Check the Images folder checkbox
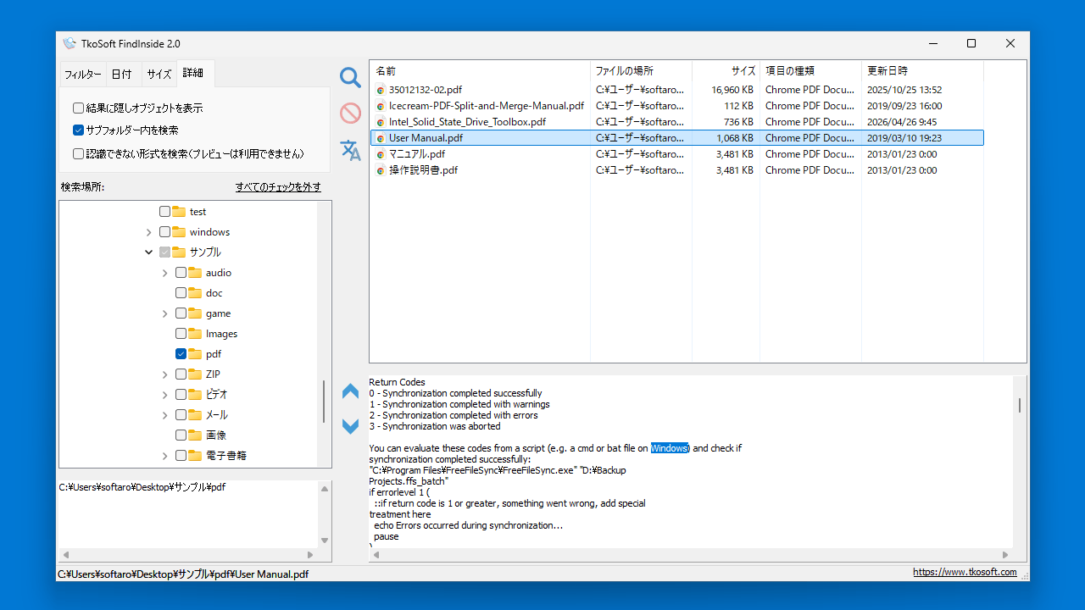1085x610 pixels. tap(181, 334)
